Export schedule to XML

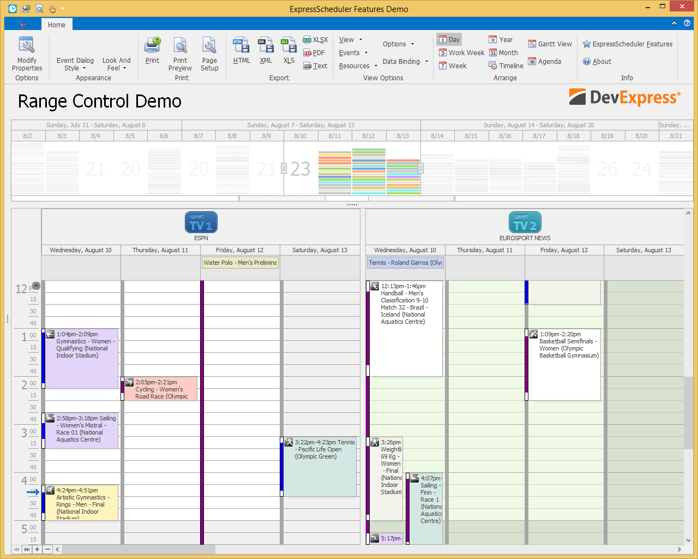tap(266, 51)
